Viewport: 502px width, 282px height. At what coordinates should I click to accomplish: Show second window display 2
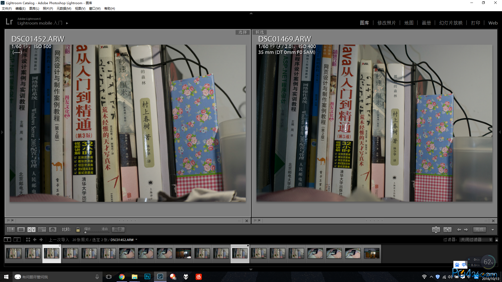coord(17,239)
